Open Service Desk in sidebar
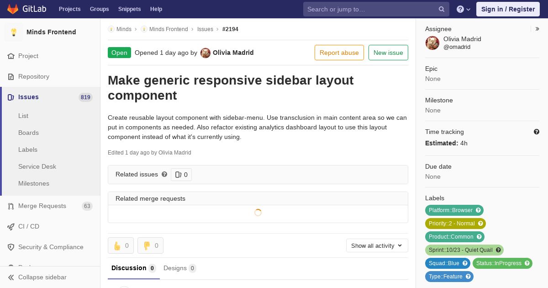 point(37,167)
